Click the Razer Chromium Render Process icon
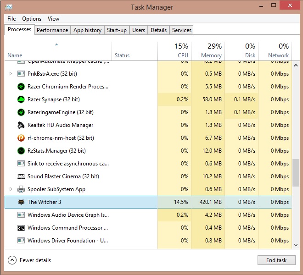Screen dimensions: 303x275 point(21,87)
